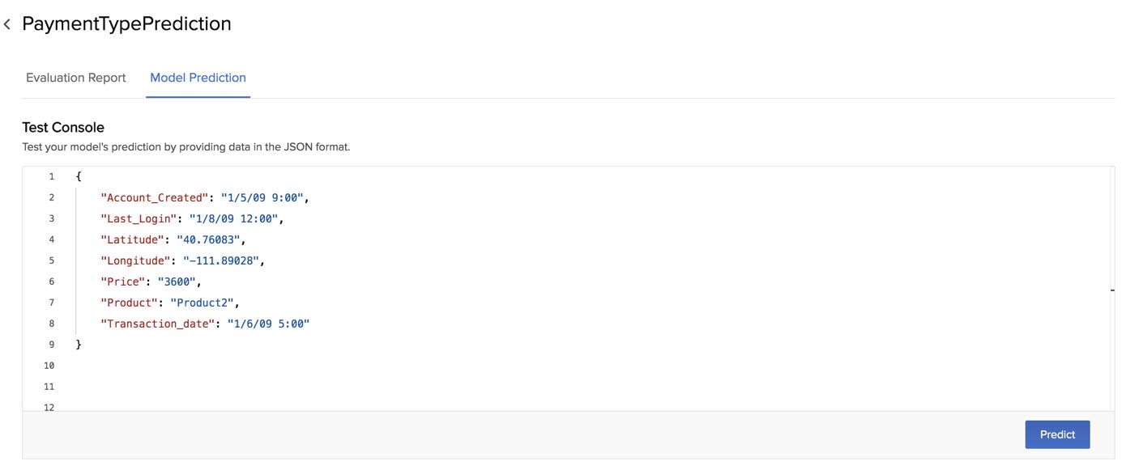The image size is (1130, 474).
Task: Click the "1/8/09 12:00" value
Action: pos(236,218)
